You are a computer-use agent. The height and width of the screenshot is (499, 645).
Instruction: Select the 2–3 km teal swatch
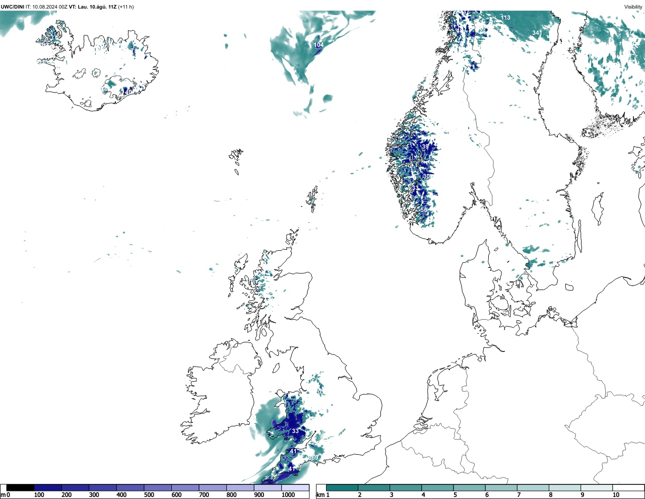click(374, 488)
